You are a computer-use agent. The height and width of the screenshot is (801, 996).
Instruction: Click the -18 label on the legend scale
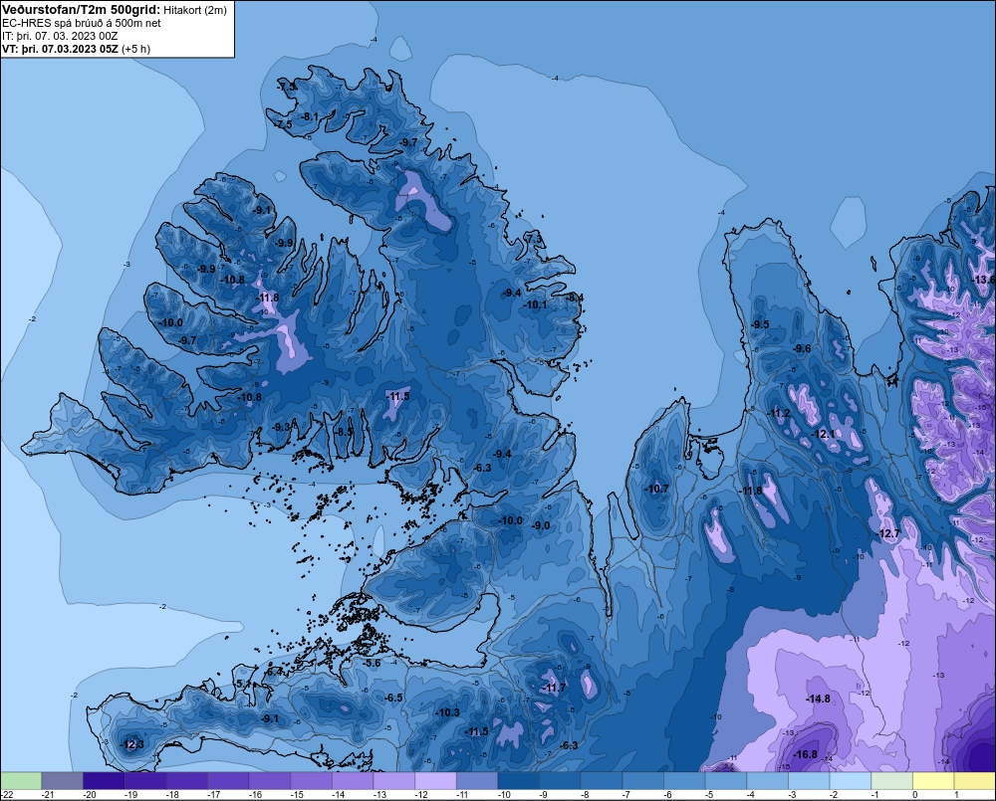tap(171, 795)
